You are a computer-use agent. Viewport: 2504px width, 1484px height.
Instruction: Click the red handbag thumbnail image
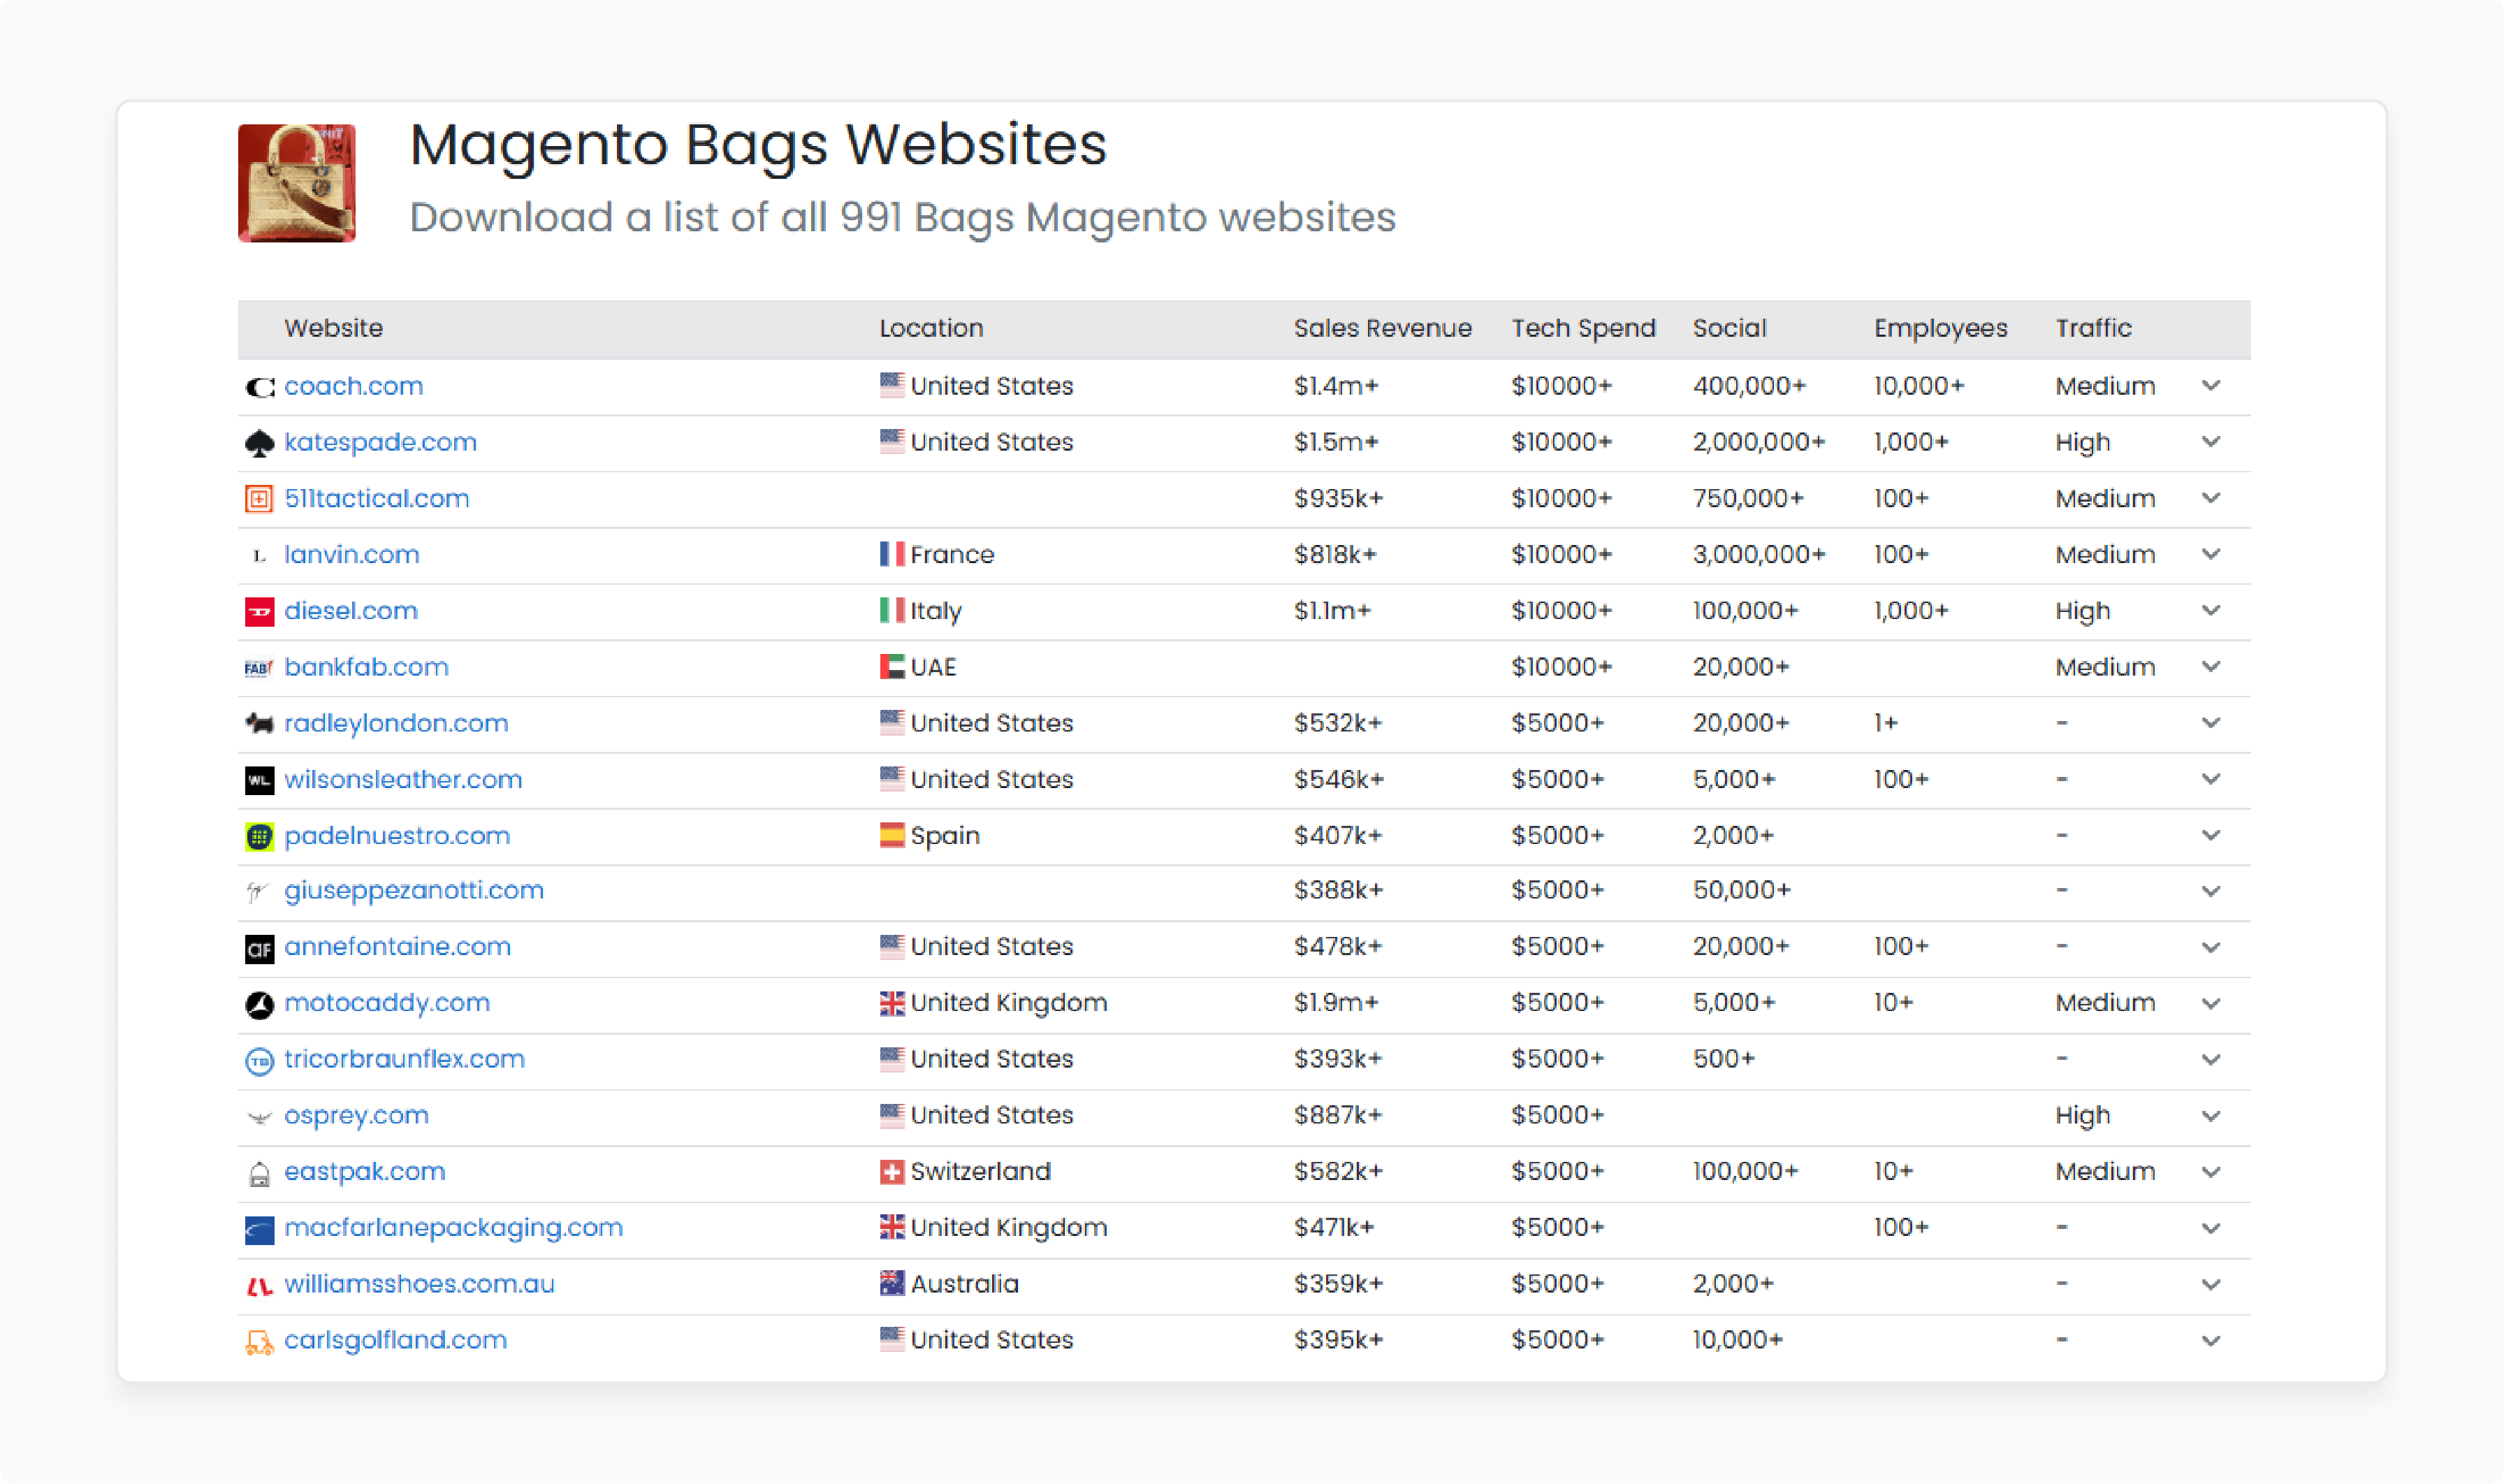296,183
